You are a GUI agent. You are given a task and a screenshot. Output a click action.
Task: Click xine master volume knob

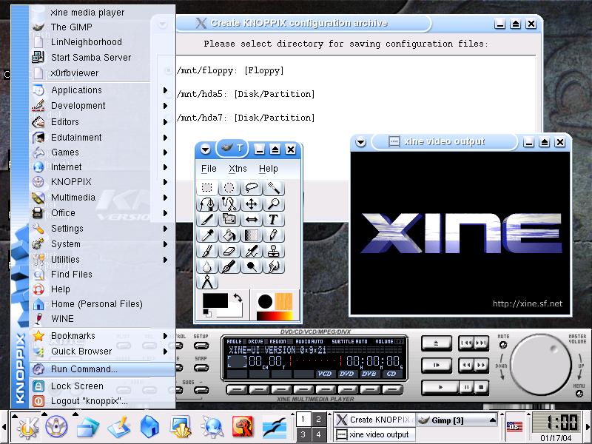(541, 365)
